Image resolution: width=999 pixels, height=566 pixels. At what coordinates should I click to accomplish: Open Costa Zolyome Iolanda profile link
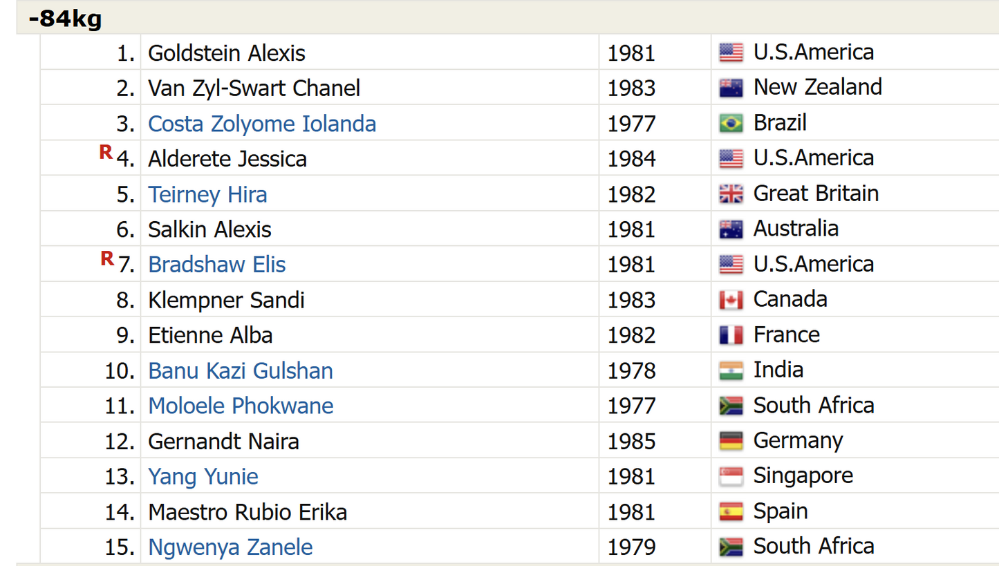coord(262,124)
